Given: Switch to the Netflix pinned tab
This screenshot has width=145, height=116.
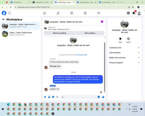Looking at the screenshot, I should click(x=7, y=2).
